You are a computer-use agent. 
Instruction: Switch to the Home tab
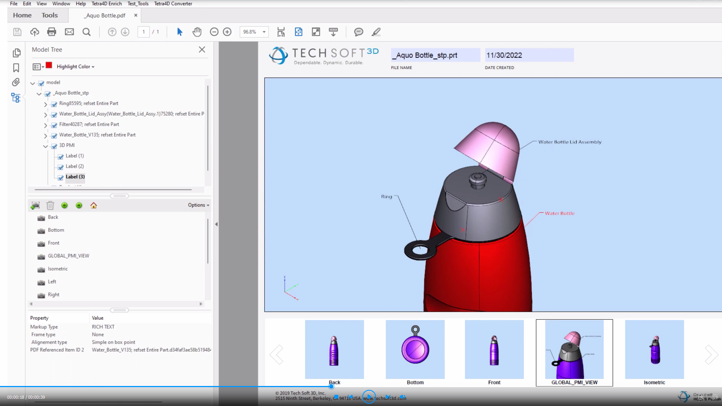click(x=22, y=15)
